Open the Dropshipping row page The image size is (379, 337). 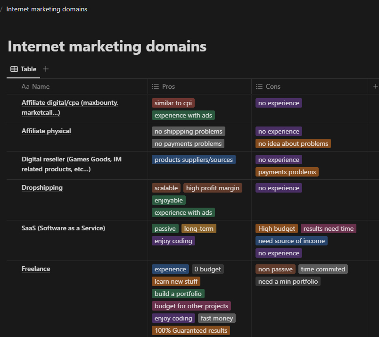click(x=42, y=187)
